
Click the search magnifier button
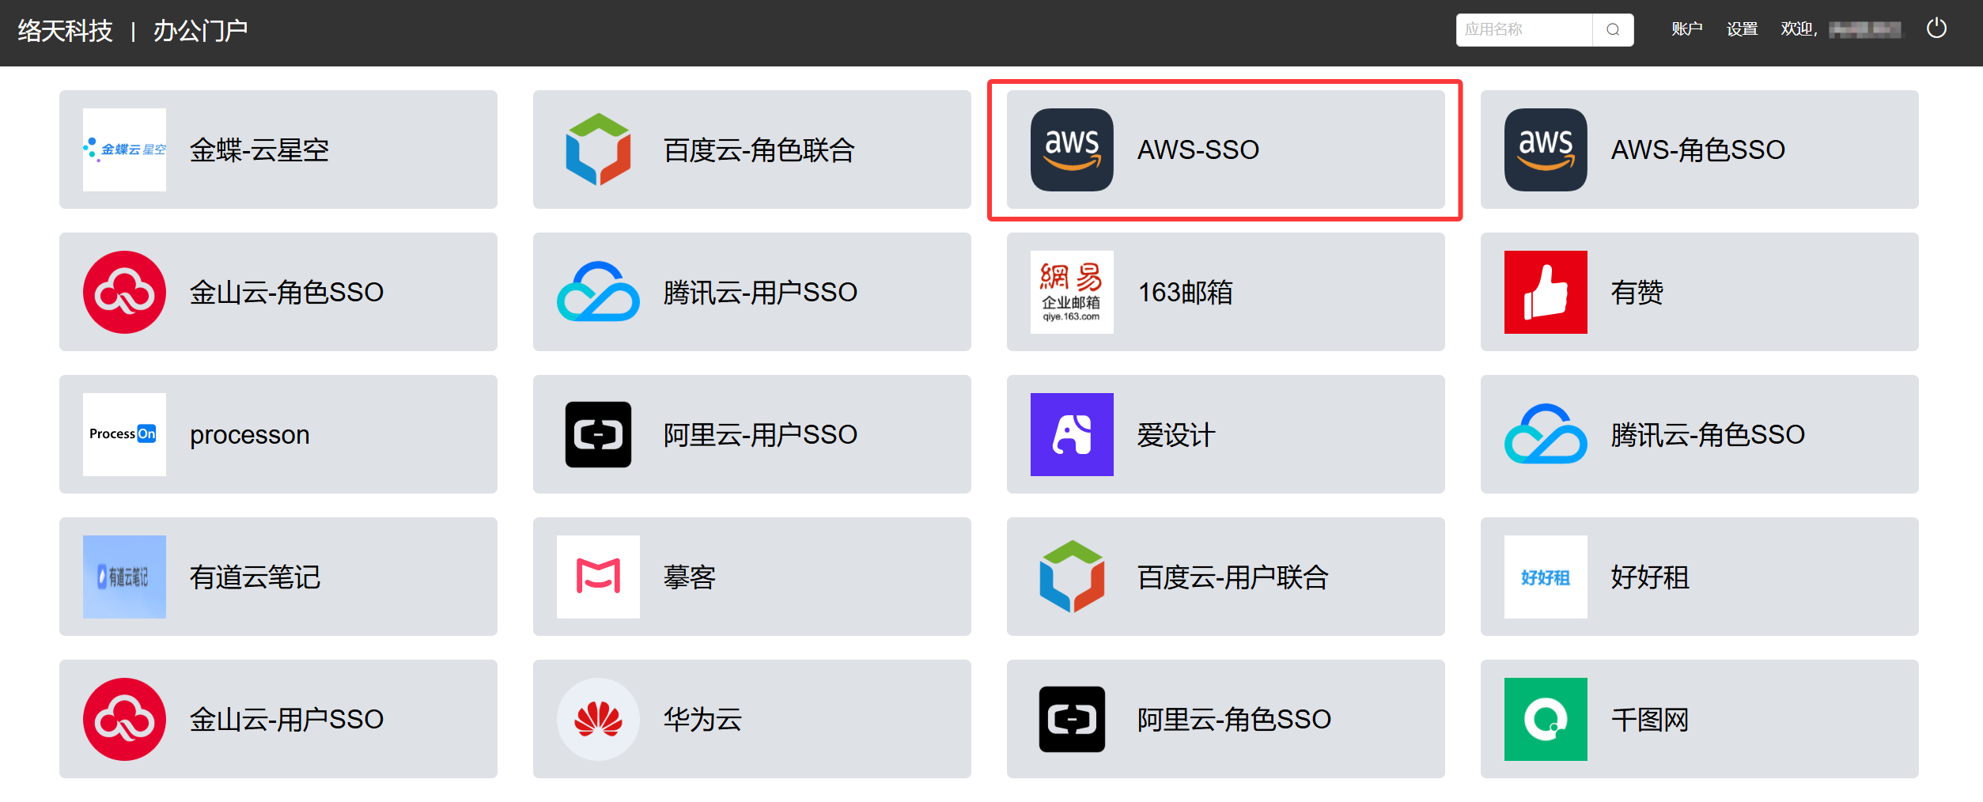(x=1613, y=30)
